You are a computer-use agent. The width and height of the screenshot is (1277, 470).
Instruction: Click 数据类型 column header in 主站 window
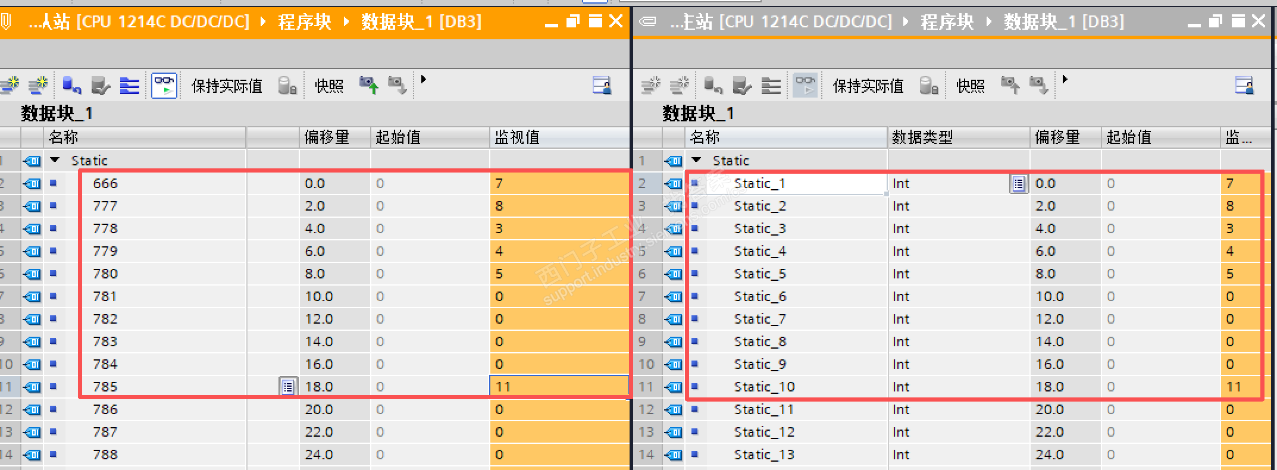(959, 137)
